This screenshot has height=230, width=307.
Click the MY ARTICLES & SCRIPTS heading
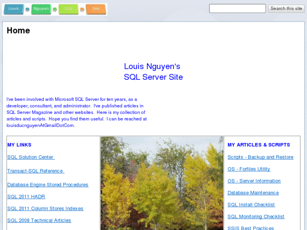tap(258, 145)
